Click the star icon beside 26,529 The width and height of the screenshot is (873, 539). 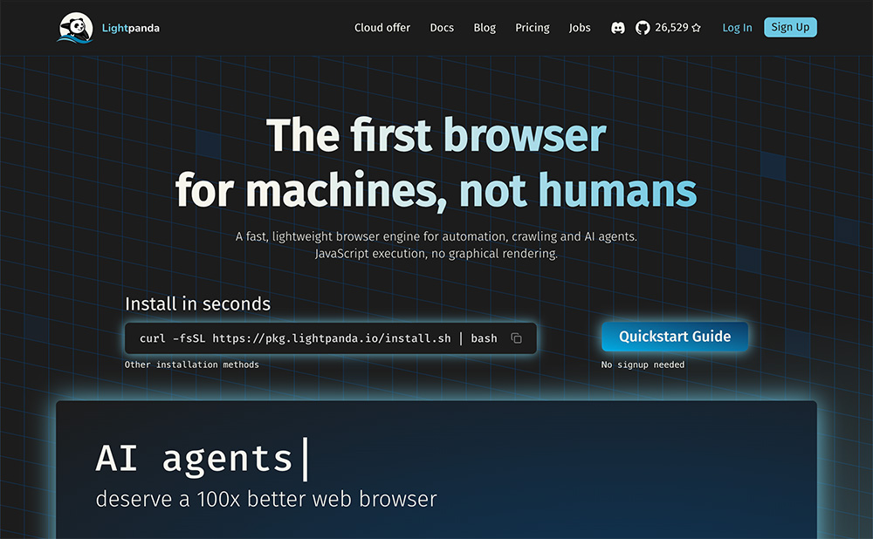pyautogui.click(x=696, y=28)
